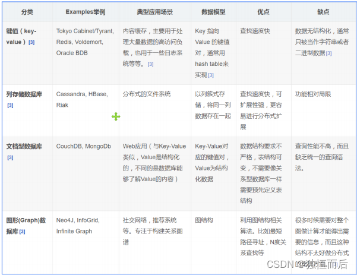Select the '列存储数据库' category text
Image resolution: width=357 pixels, height=275 pixels.
24,94
